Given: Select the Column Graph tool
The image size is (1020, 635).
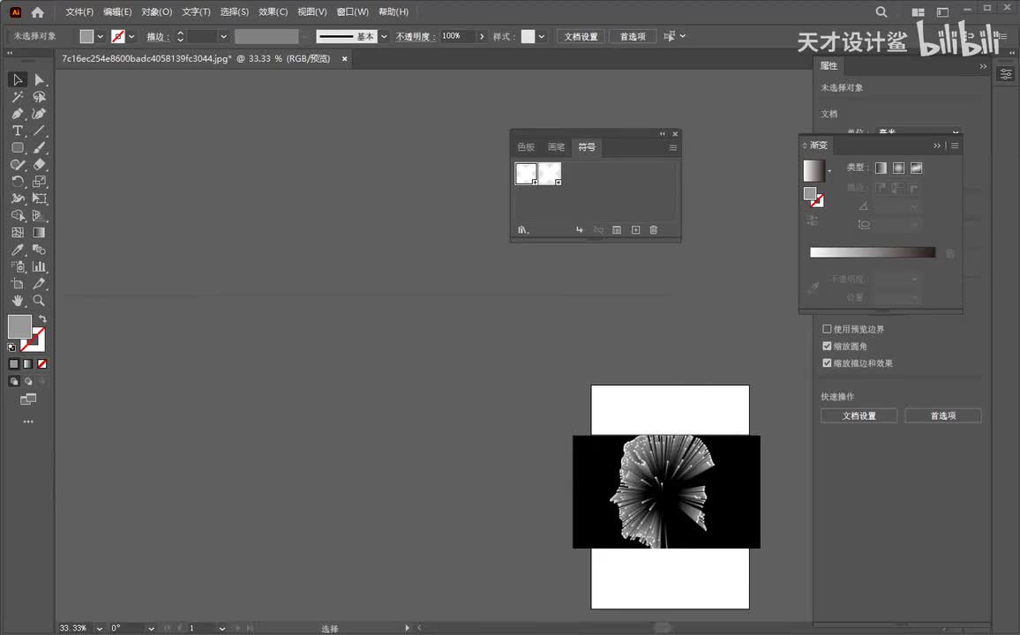Looking at the screenshot, I should (39, 266).
